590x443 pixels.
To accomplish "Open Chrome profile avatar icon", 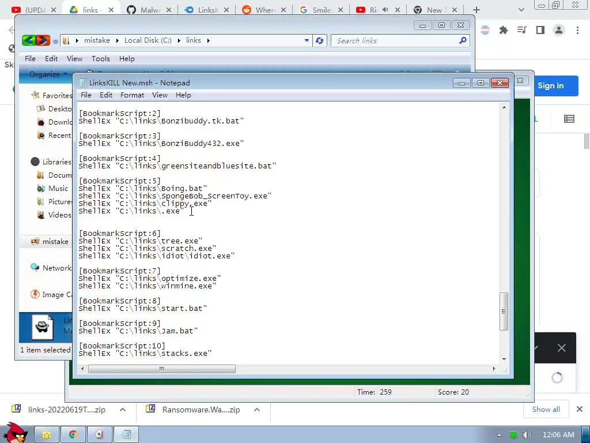I will pyautogui.click(x=559, y=30).
